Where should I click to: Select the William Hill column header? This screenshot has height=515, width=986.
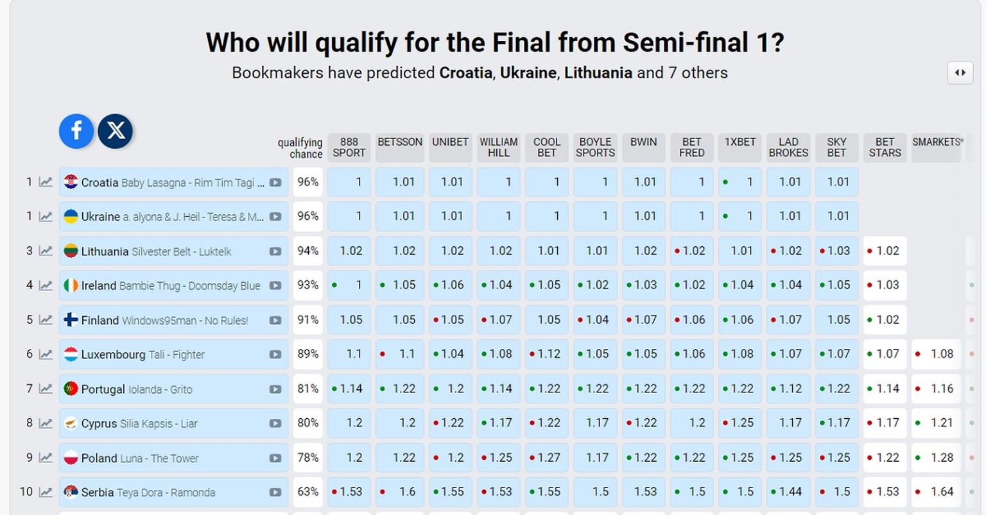pyautogui.click(x=499, y=148)
